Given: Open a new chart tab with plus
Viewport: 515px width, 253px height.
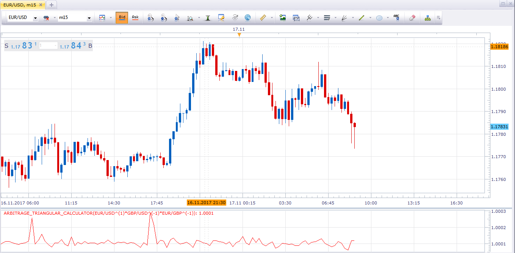Looking at the screenshot, I should 52,5.
